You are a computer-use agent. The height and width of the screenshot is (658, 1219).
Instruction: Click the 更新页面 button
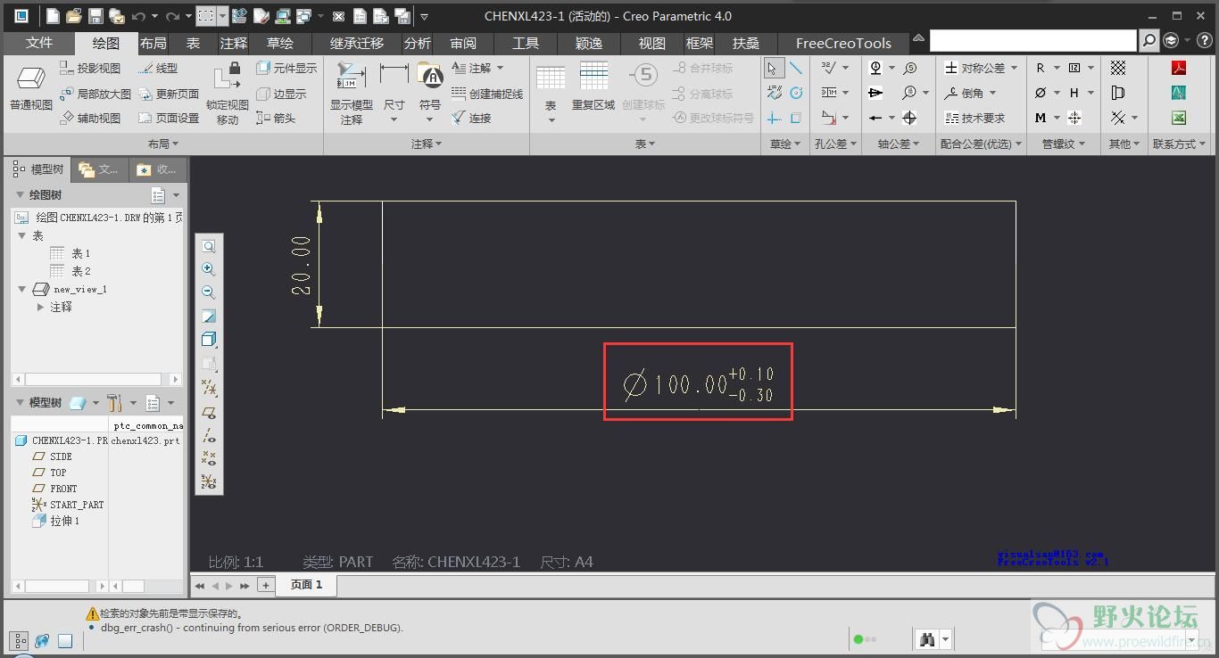pyautogui.click(x=170, y=94)
